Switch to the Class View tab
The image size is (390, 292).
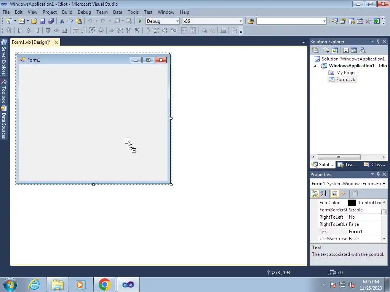pos(374,165)
